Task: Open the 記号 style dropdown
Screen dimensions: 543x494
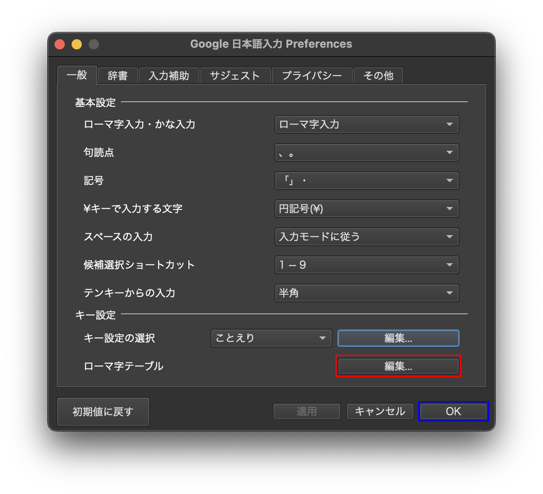Action: pyautogui.click(x=367, y=181)
